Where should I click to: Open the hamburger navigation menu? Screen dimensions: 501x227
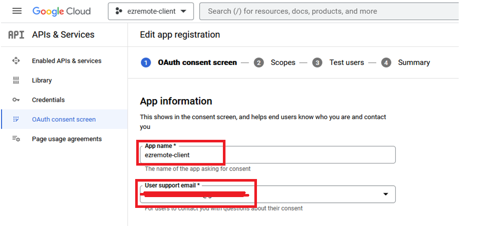(x=17, y=11)
